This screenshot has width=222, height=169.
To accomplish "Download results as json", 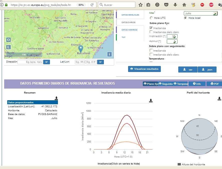I will pyautogui.click(x=207, y=69).
